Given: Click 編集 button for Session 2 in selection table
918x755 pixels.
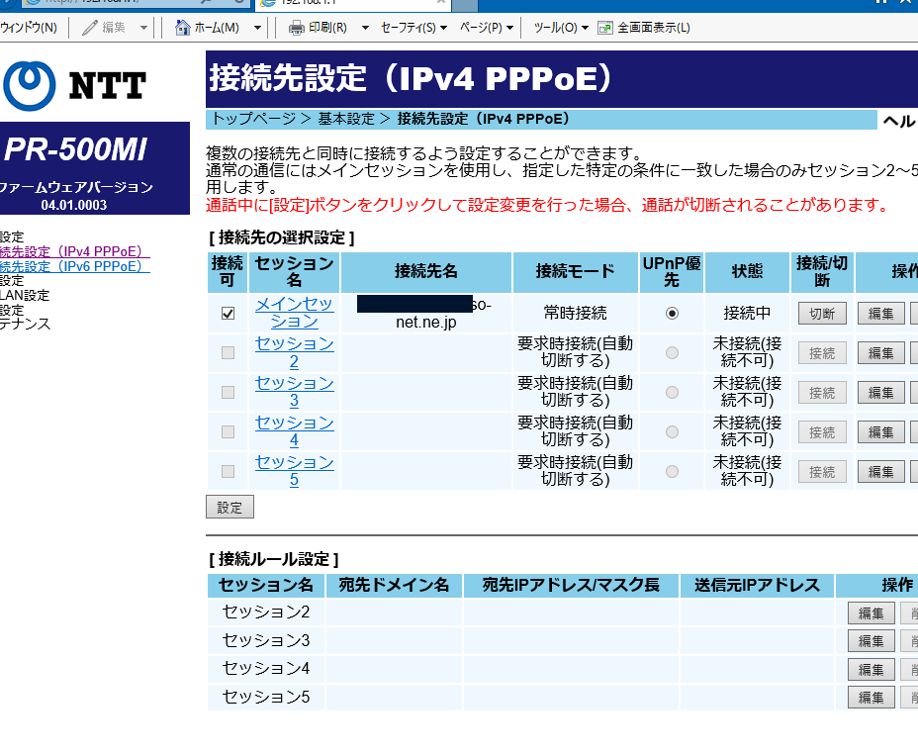Looking at the screenshot, I should coord(879,353).
